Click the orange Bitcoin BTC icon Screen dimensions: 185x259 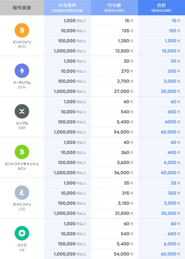point(22,30)
